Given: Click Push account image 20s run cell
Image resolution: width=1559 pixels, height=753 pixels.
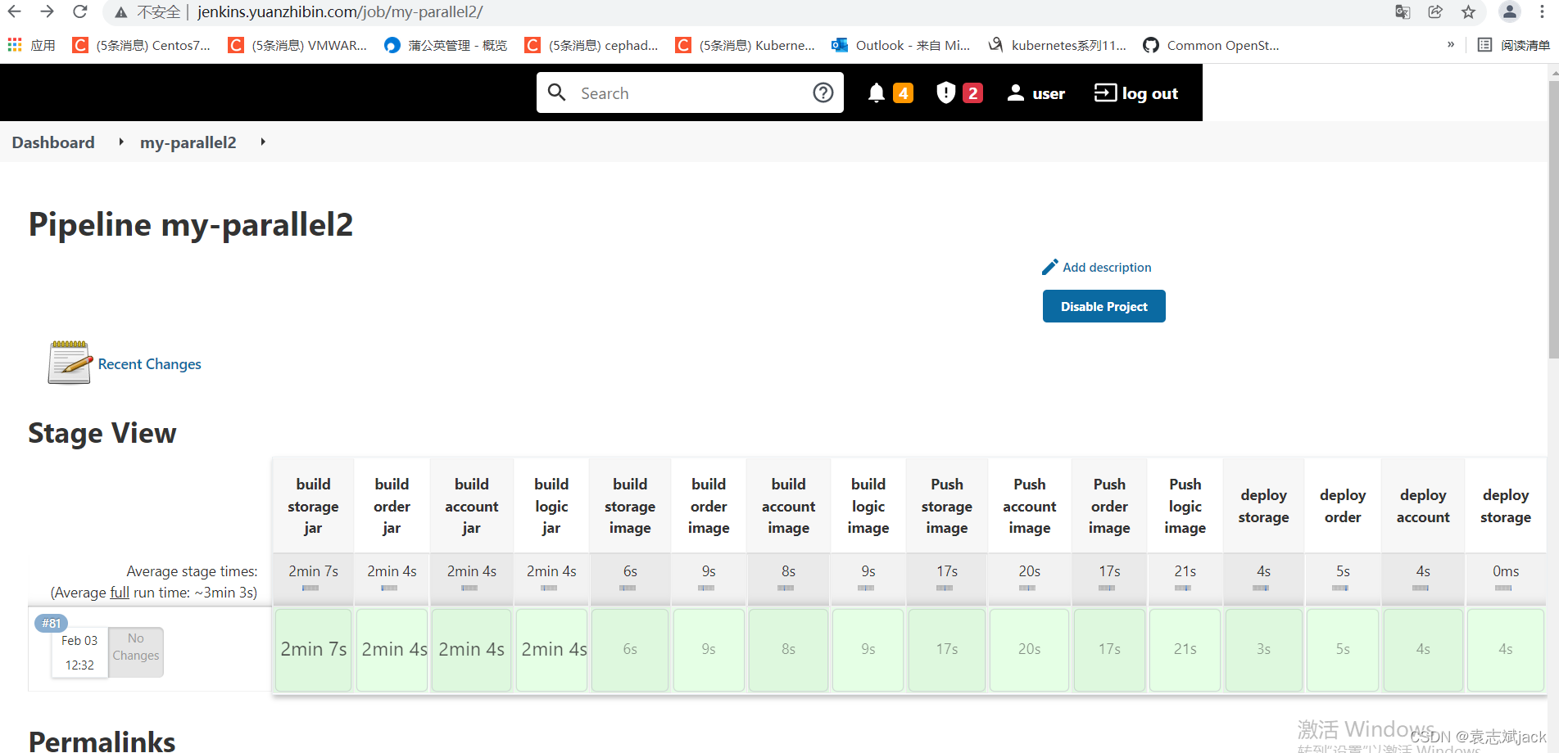Looking at the screenshot, I should (1030, 650).
